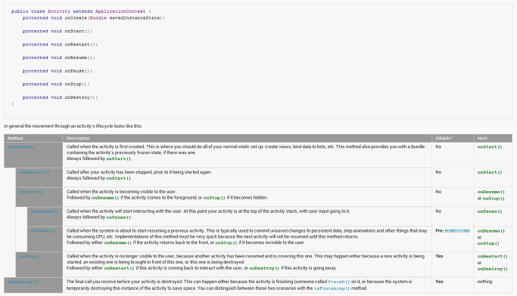The image size is (517, 296).
Task: Click the 'protected void onStart();' code line
Action: [58, 31]
